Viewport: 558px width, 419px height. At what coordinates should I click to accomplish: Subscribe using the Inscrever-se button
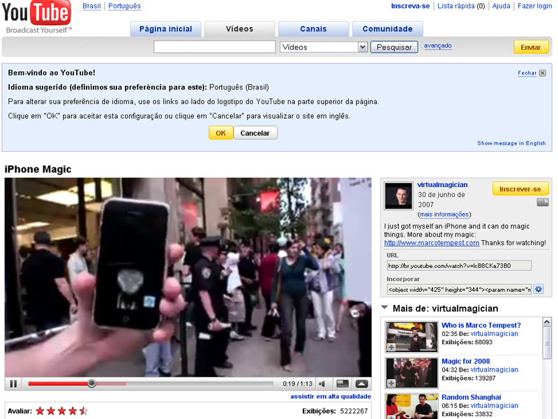520,189
